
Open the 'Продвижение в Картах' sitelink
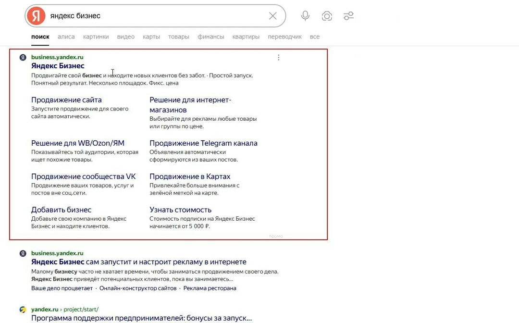pyautogui.click(x=190, y=176)
